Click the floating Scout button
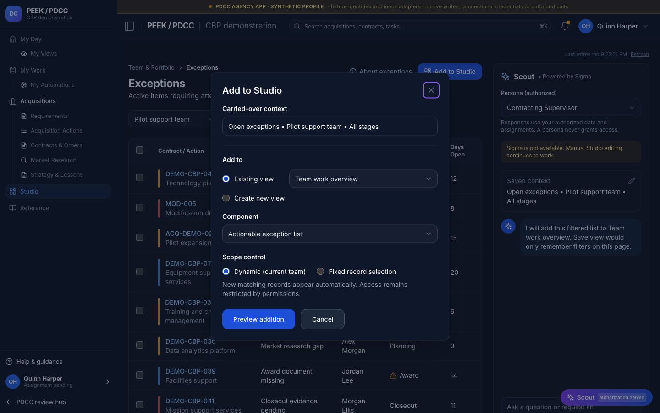Image resolution: width=660 pixels, height=413 pixels. coord(606,397)
